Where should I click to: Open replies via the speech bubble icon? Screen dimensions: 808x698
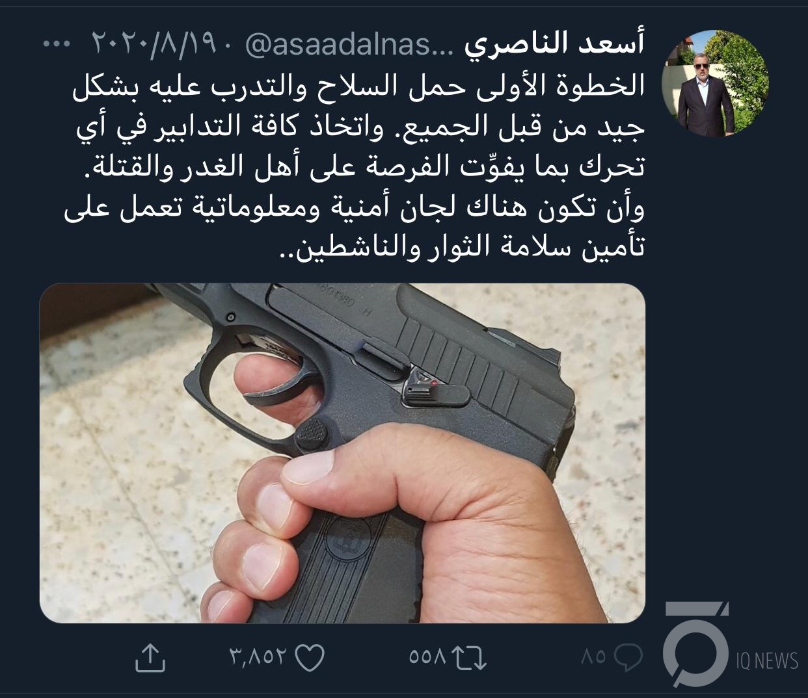pos(628,658)
